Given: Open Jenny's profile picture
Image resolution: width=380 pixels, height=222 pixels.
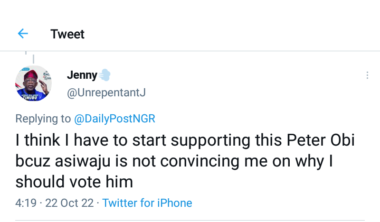Looking at the screenshot, I should (34, 83).
